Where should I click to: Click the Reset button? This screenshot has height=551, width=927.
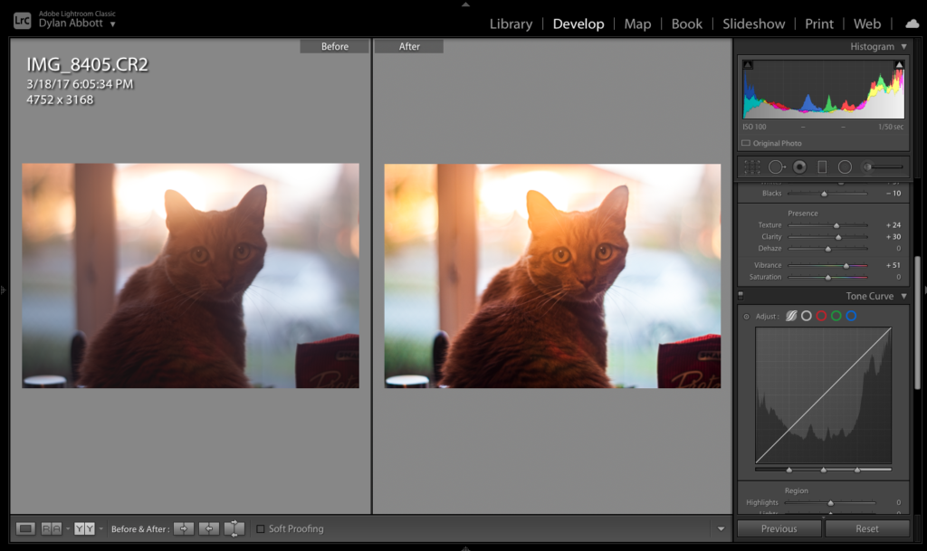click(866, 528)
